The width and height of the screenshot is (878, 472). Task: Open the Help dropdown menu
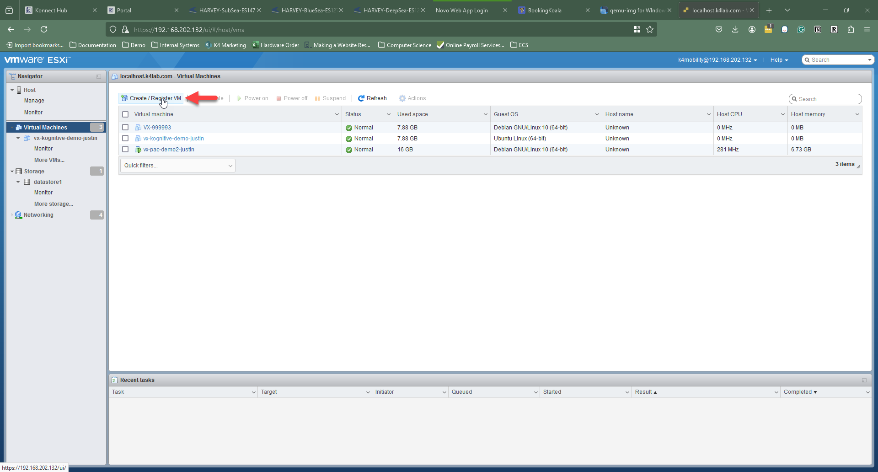tap(779, 60)
